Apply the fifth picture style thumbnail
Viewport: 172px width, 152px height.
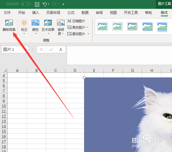[x=162, y=27]
